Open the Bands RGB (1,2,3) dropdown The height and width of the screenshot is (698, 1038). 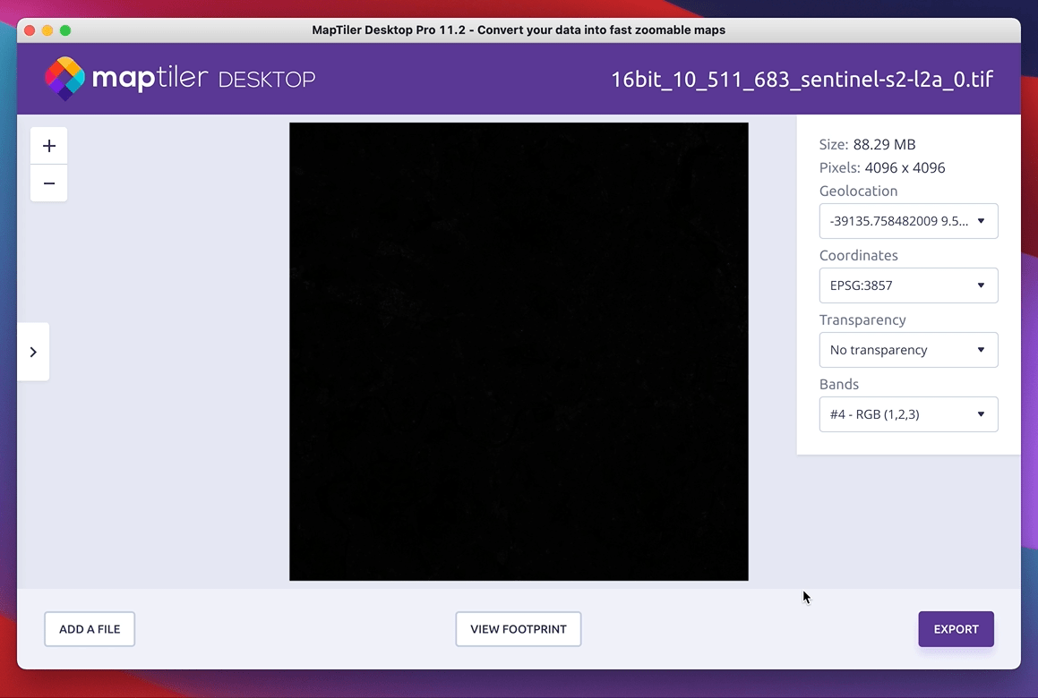tap(908, 414)
